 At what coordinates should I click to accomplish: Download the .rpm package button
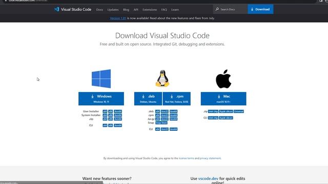click(176, 99)
